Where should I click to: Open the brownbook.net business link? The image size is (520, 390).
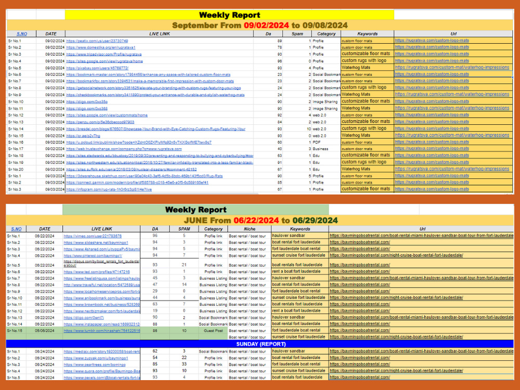[x=101, y=305]
